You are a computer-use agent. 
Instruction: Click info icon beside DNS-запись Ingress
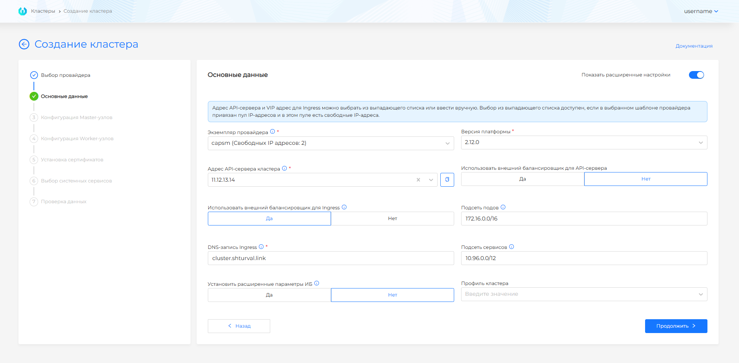[x=261, y=247]
